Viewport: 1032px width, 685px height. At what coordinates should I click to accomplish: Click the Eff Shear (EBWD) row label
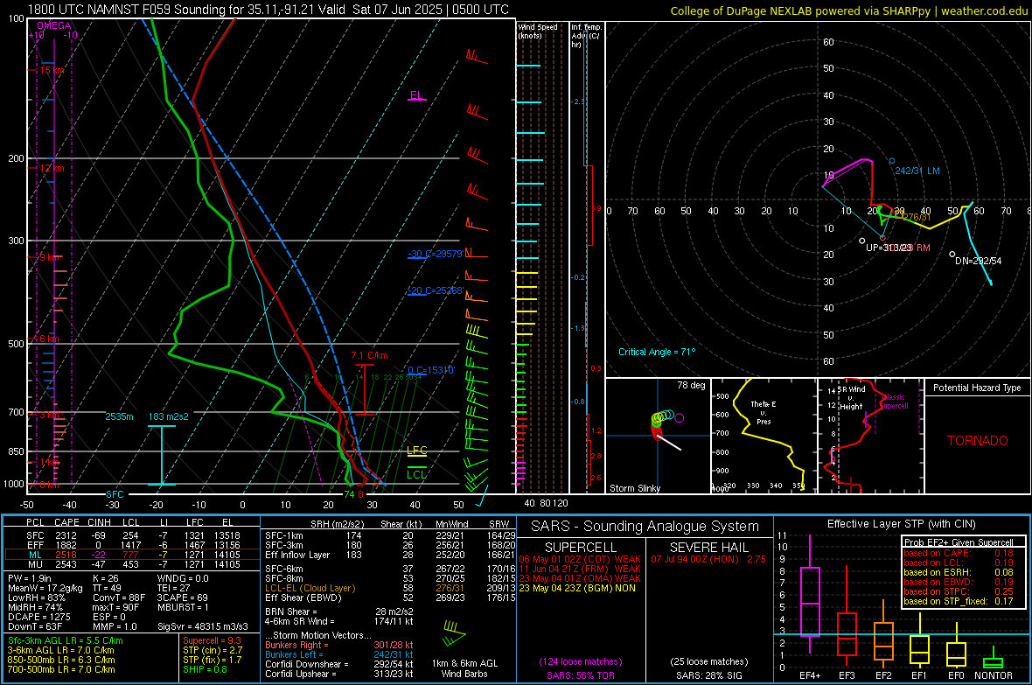303,598
